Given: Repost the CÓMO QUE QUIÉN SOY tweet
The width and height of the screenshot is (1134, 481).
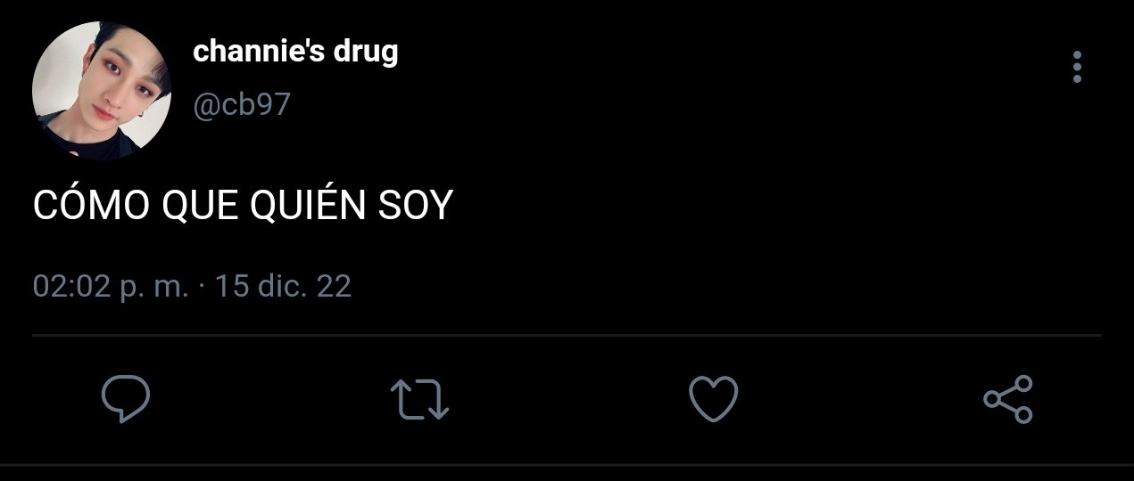Looking at the screenshot, I should tap(420, 399).
